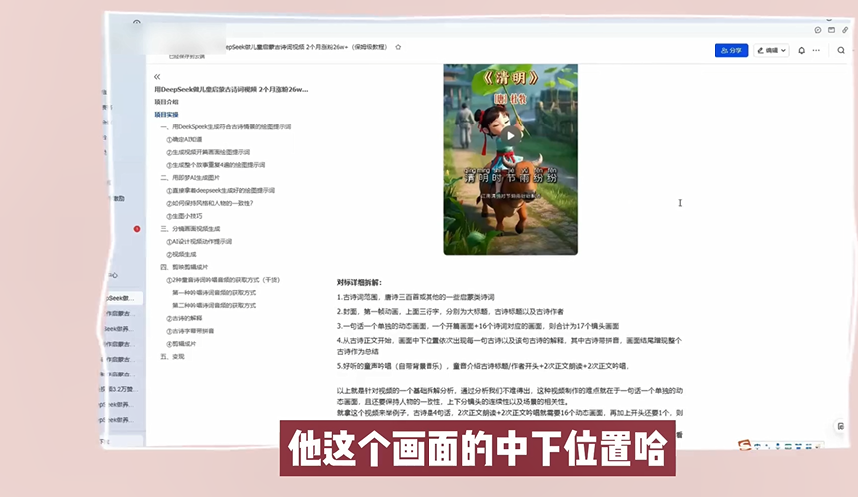This screenshot has width=858, height=497.
Task: Collapse the outline with the double-chevron icon
Action: 157,76
